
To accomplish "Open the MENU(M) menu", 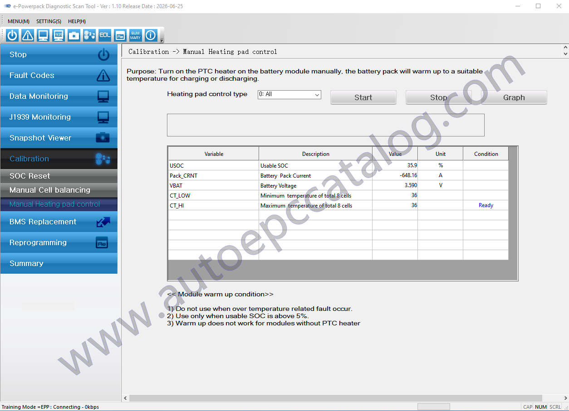I will [19, 21].
